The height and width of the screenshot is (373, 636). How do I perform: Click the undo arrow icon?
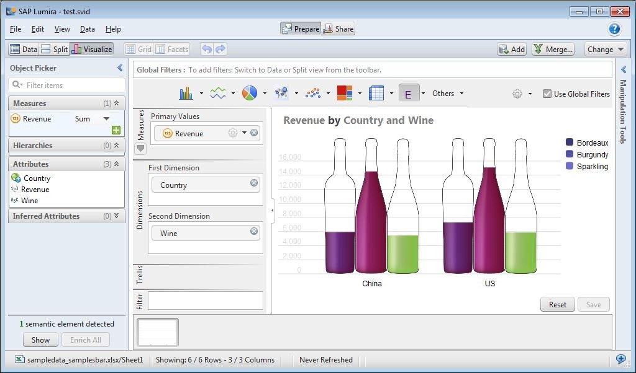point(207,50)
